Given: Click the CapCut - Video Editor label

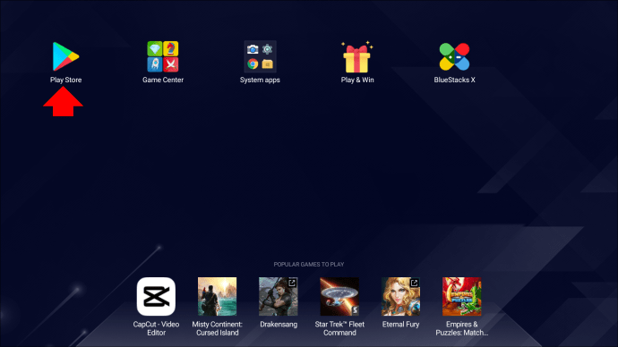Looking at the screenshot, I should coord(156,328).
